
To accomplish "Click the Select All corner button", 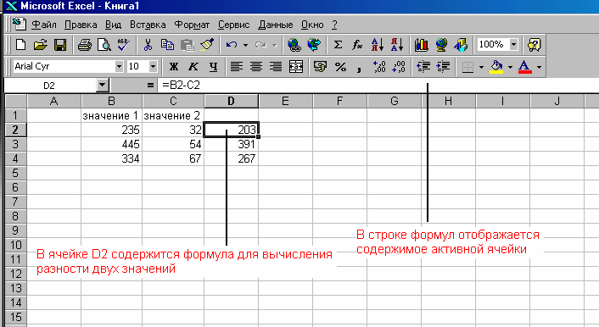I will 15,101.
